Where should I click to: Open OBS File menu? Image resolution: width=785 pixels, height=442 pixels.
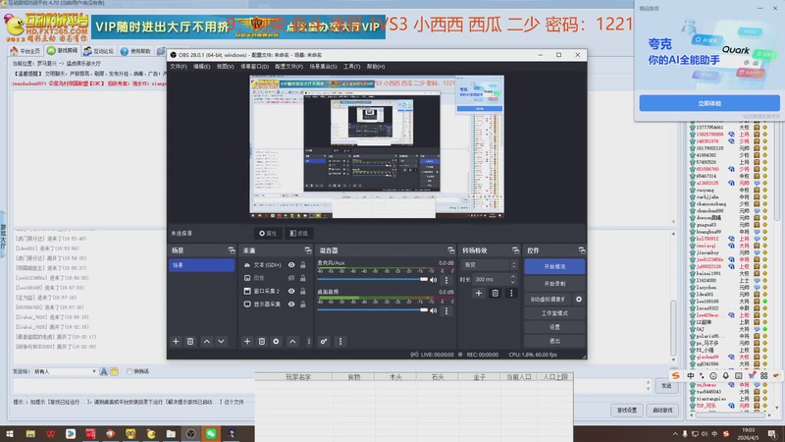(x=179, y=66)
